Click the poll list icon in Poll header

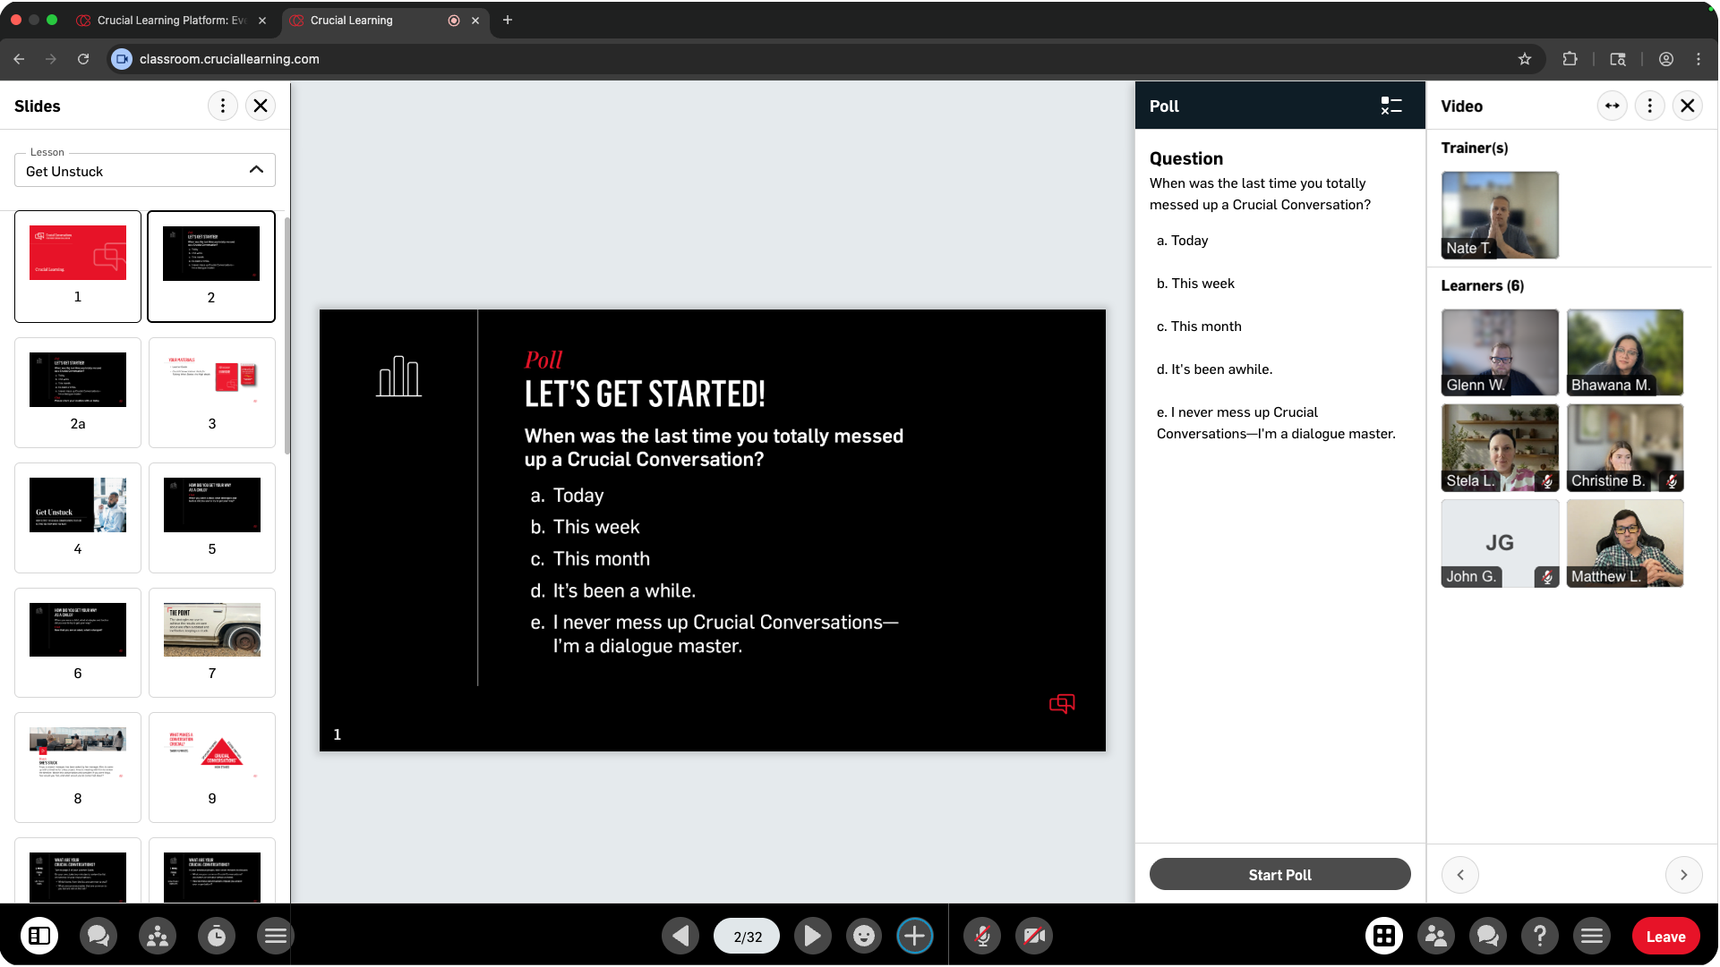click(1391, 106)
